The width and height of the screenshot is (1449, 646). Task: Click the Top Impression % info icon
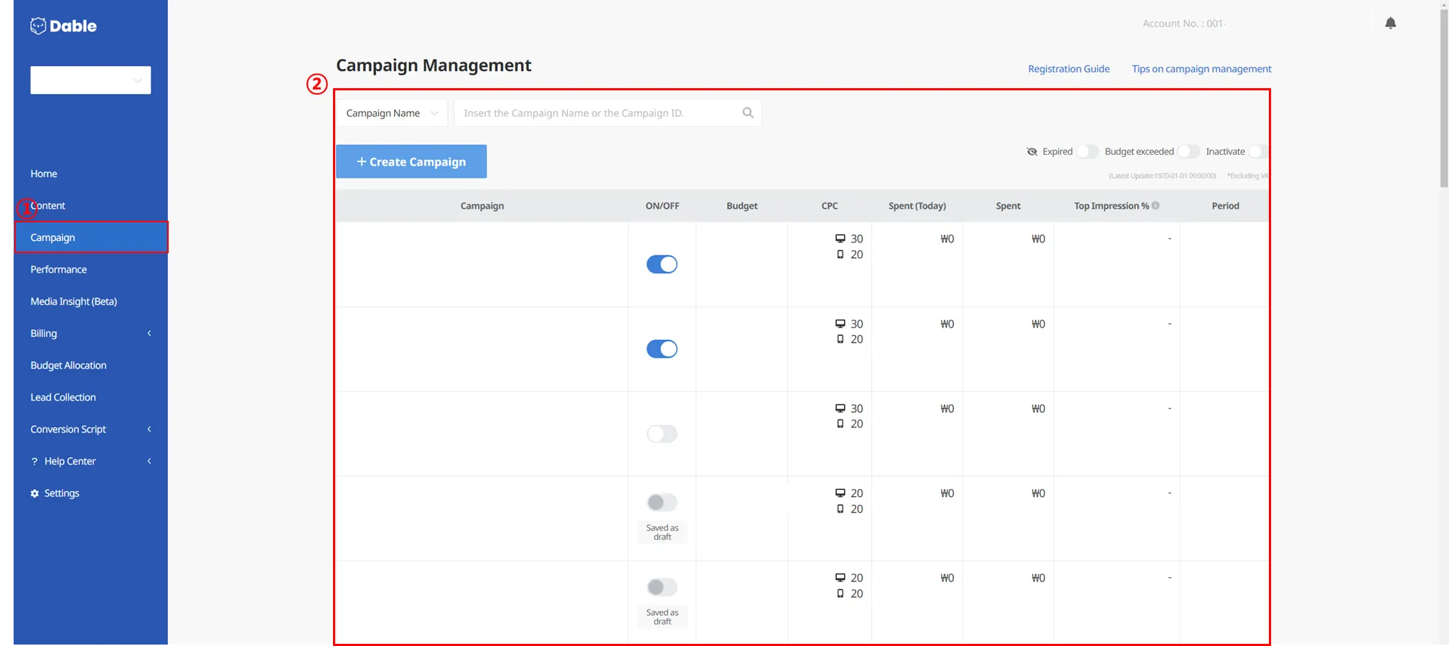point(1155,206)
